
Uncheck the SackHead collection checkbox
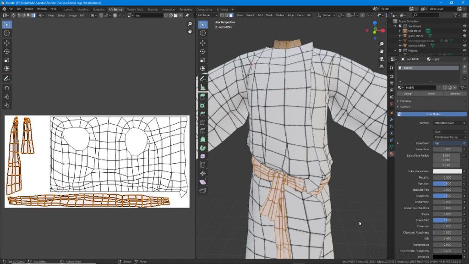[x=400, y=26]
